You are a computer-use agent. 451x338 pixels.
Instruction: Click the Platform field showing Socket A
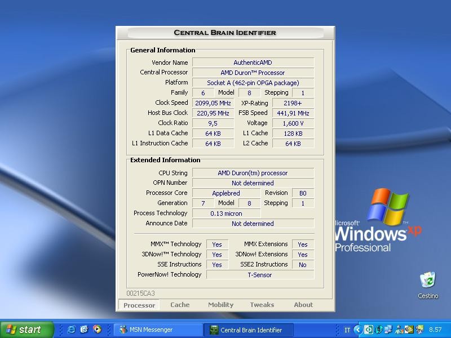pos(253,83)
